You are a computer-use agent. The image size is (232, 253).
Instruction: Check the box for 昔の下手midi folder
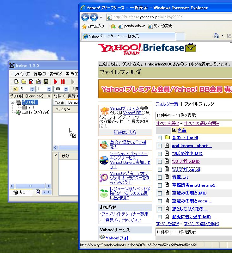[x=160, y=138]
